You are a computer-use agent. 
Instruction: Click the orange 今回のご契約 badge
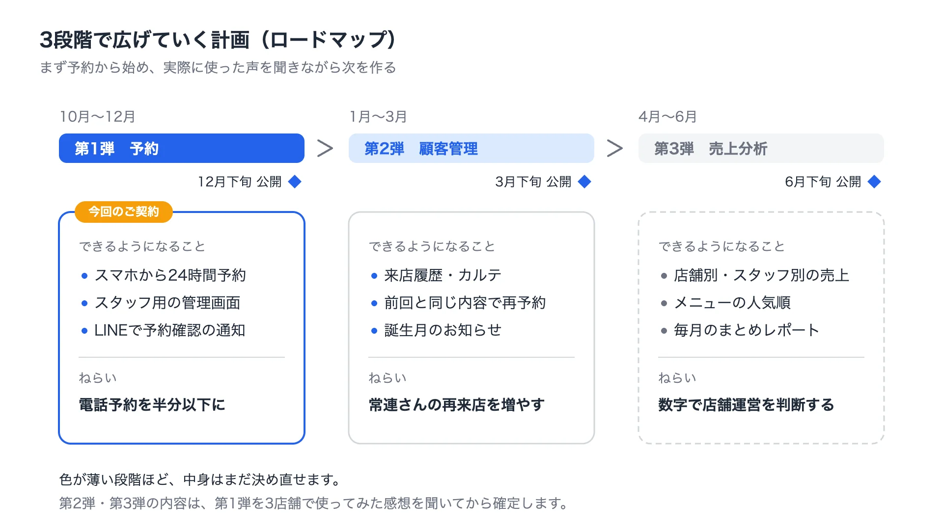click(x=124, y=212)
